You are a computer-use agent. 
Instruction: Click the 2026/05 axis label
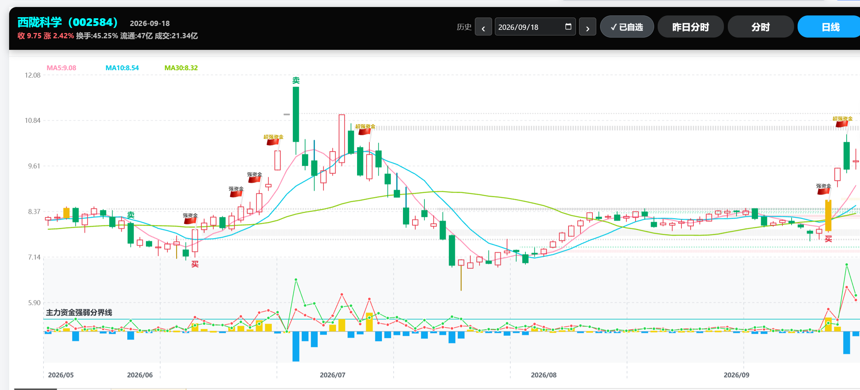point(61,375)
